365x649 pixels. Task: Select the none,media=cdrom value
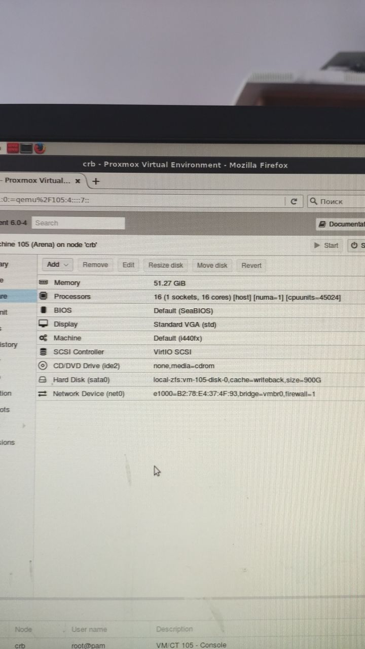tap(184, 366)
